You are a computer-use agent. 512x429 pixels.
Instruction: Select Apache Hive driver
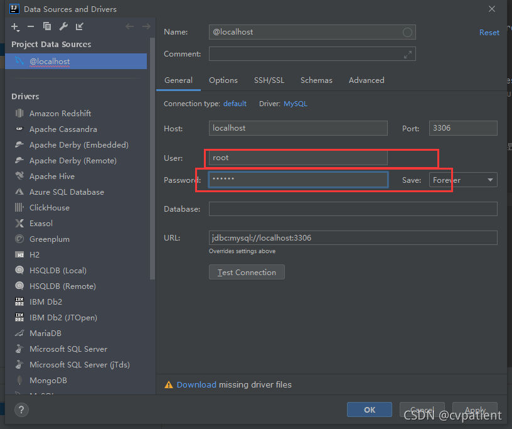pos(77,176)
